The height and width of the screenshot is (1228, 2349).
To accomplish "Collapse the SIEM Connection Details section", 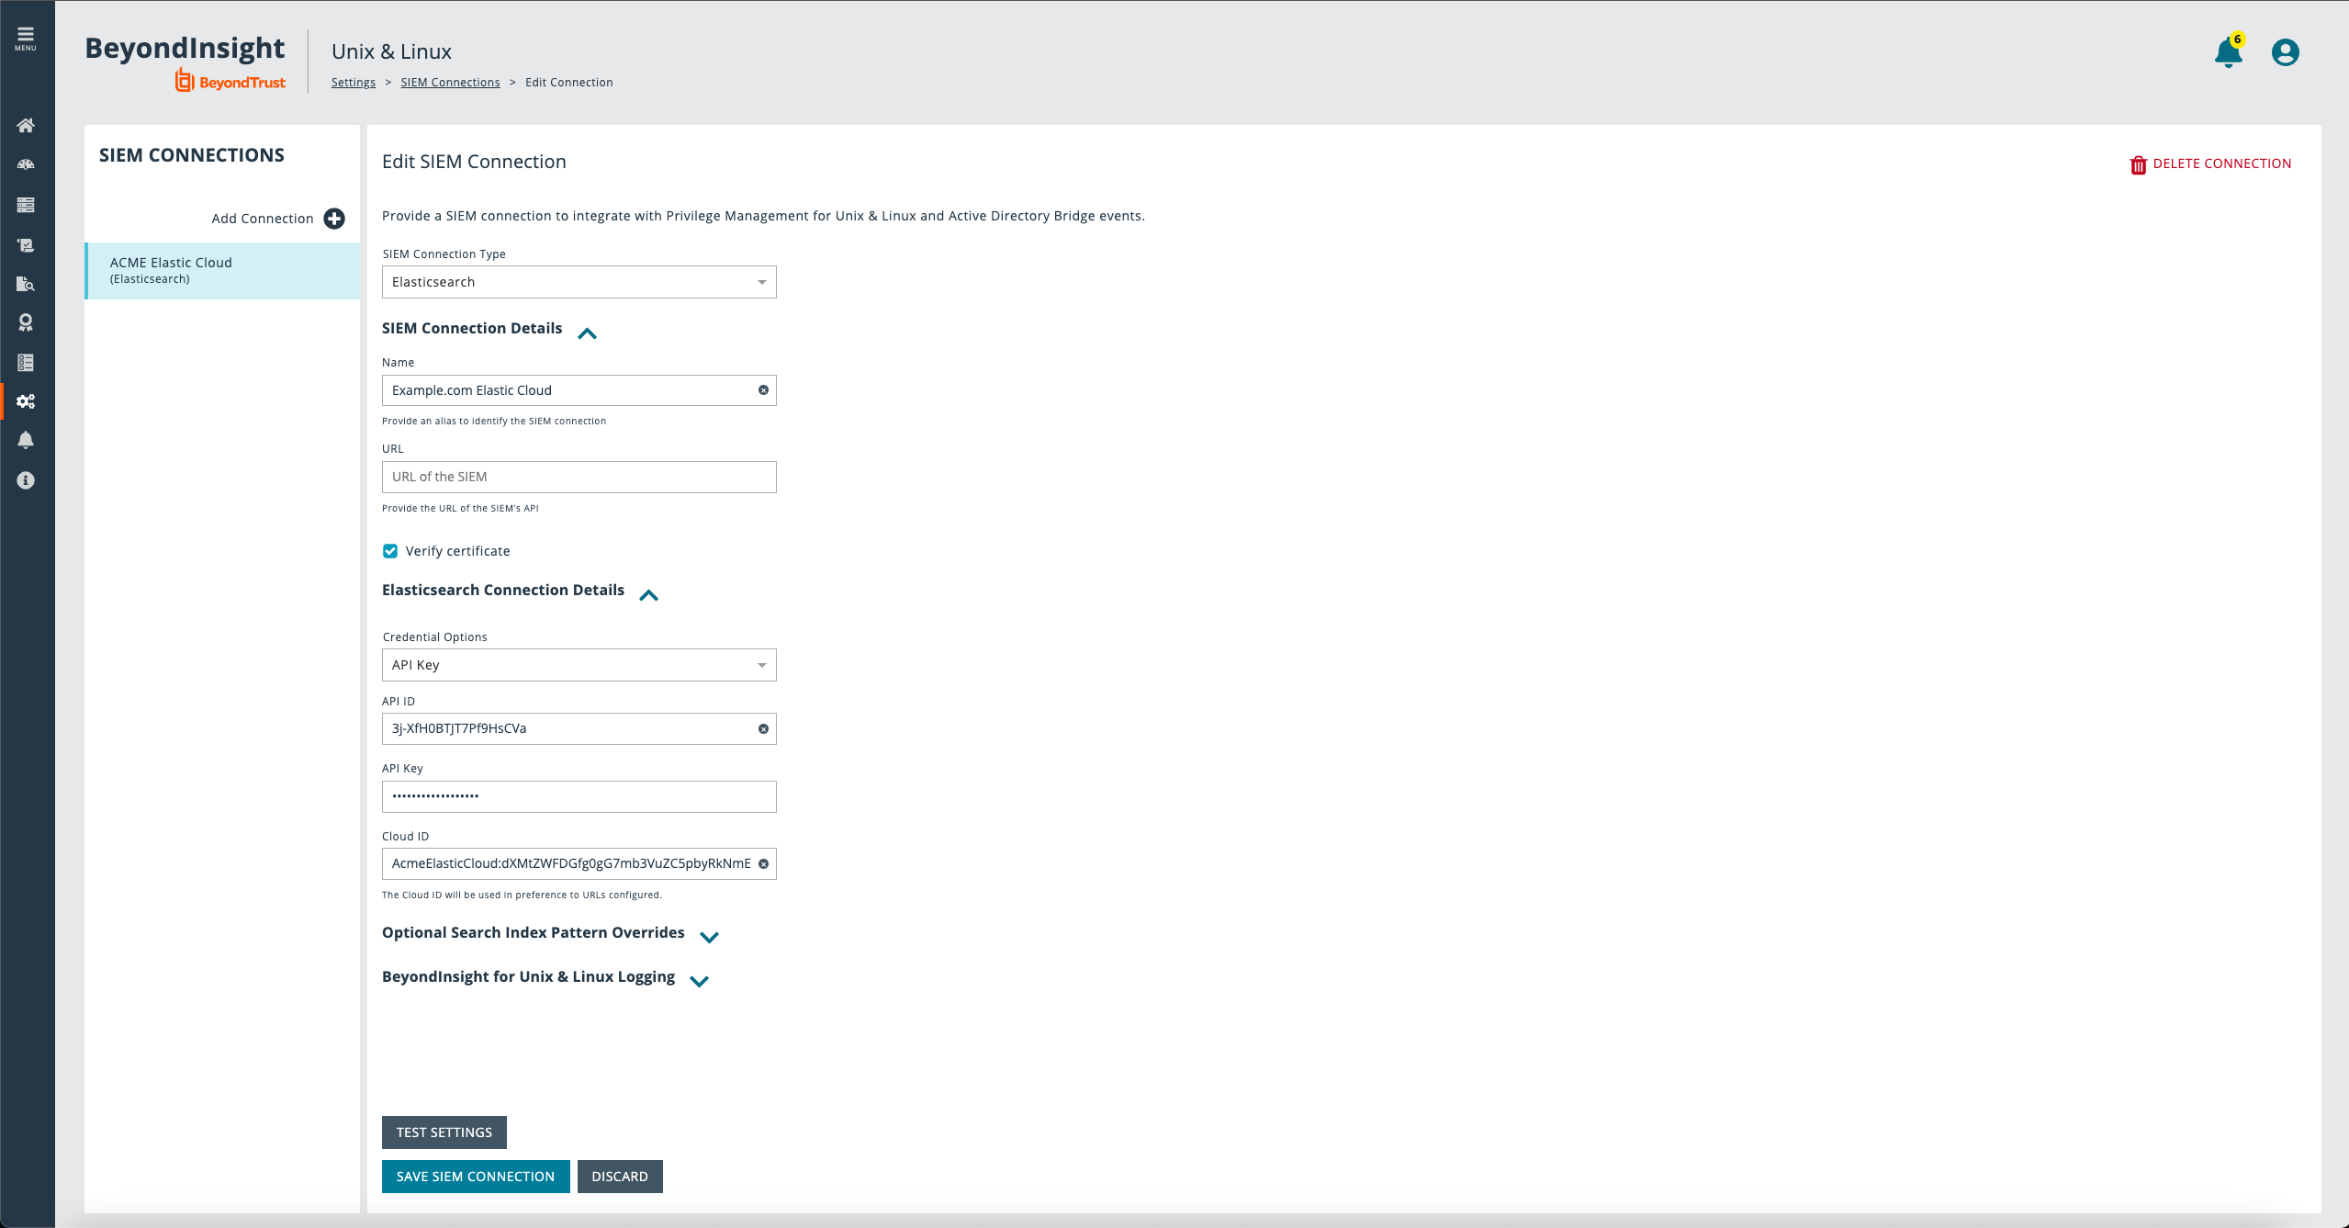I will pos(587,333).
